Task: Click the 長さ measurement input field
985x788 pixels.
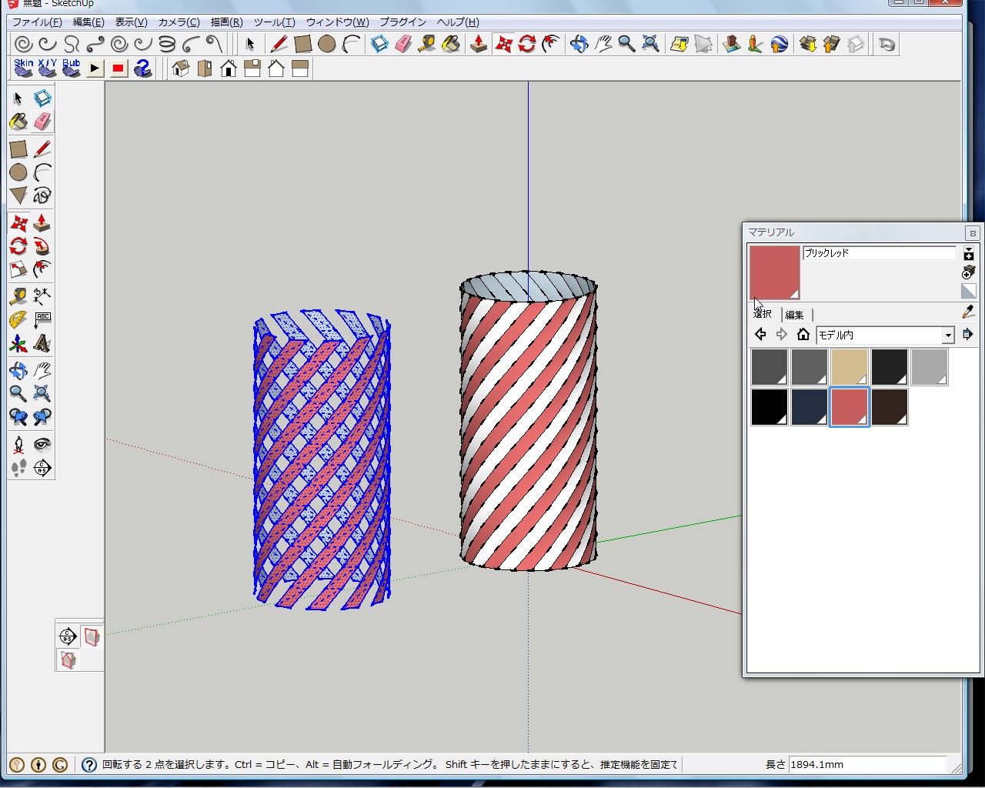Action: (866, 764)
